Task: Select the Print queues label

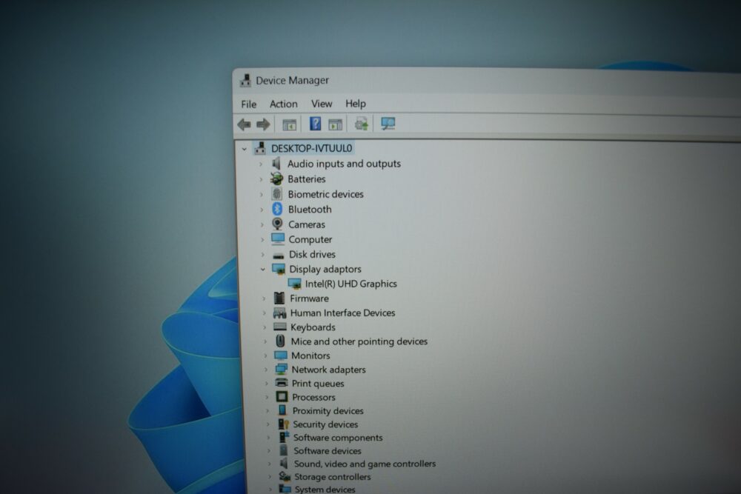Action: pyautogui.click(x=318, y=384)
